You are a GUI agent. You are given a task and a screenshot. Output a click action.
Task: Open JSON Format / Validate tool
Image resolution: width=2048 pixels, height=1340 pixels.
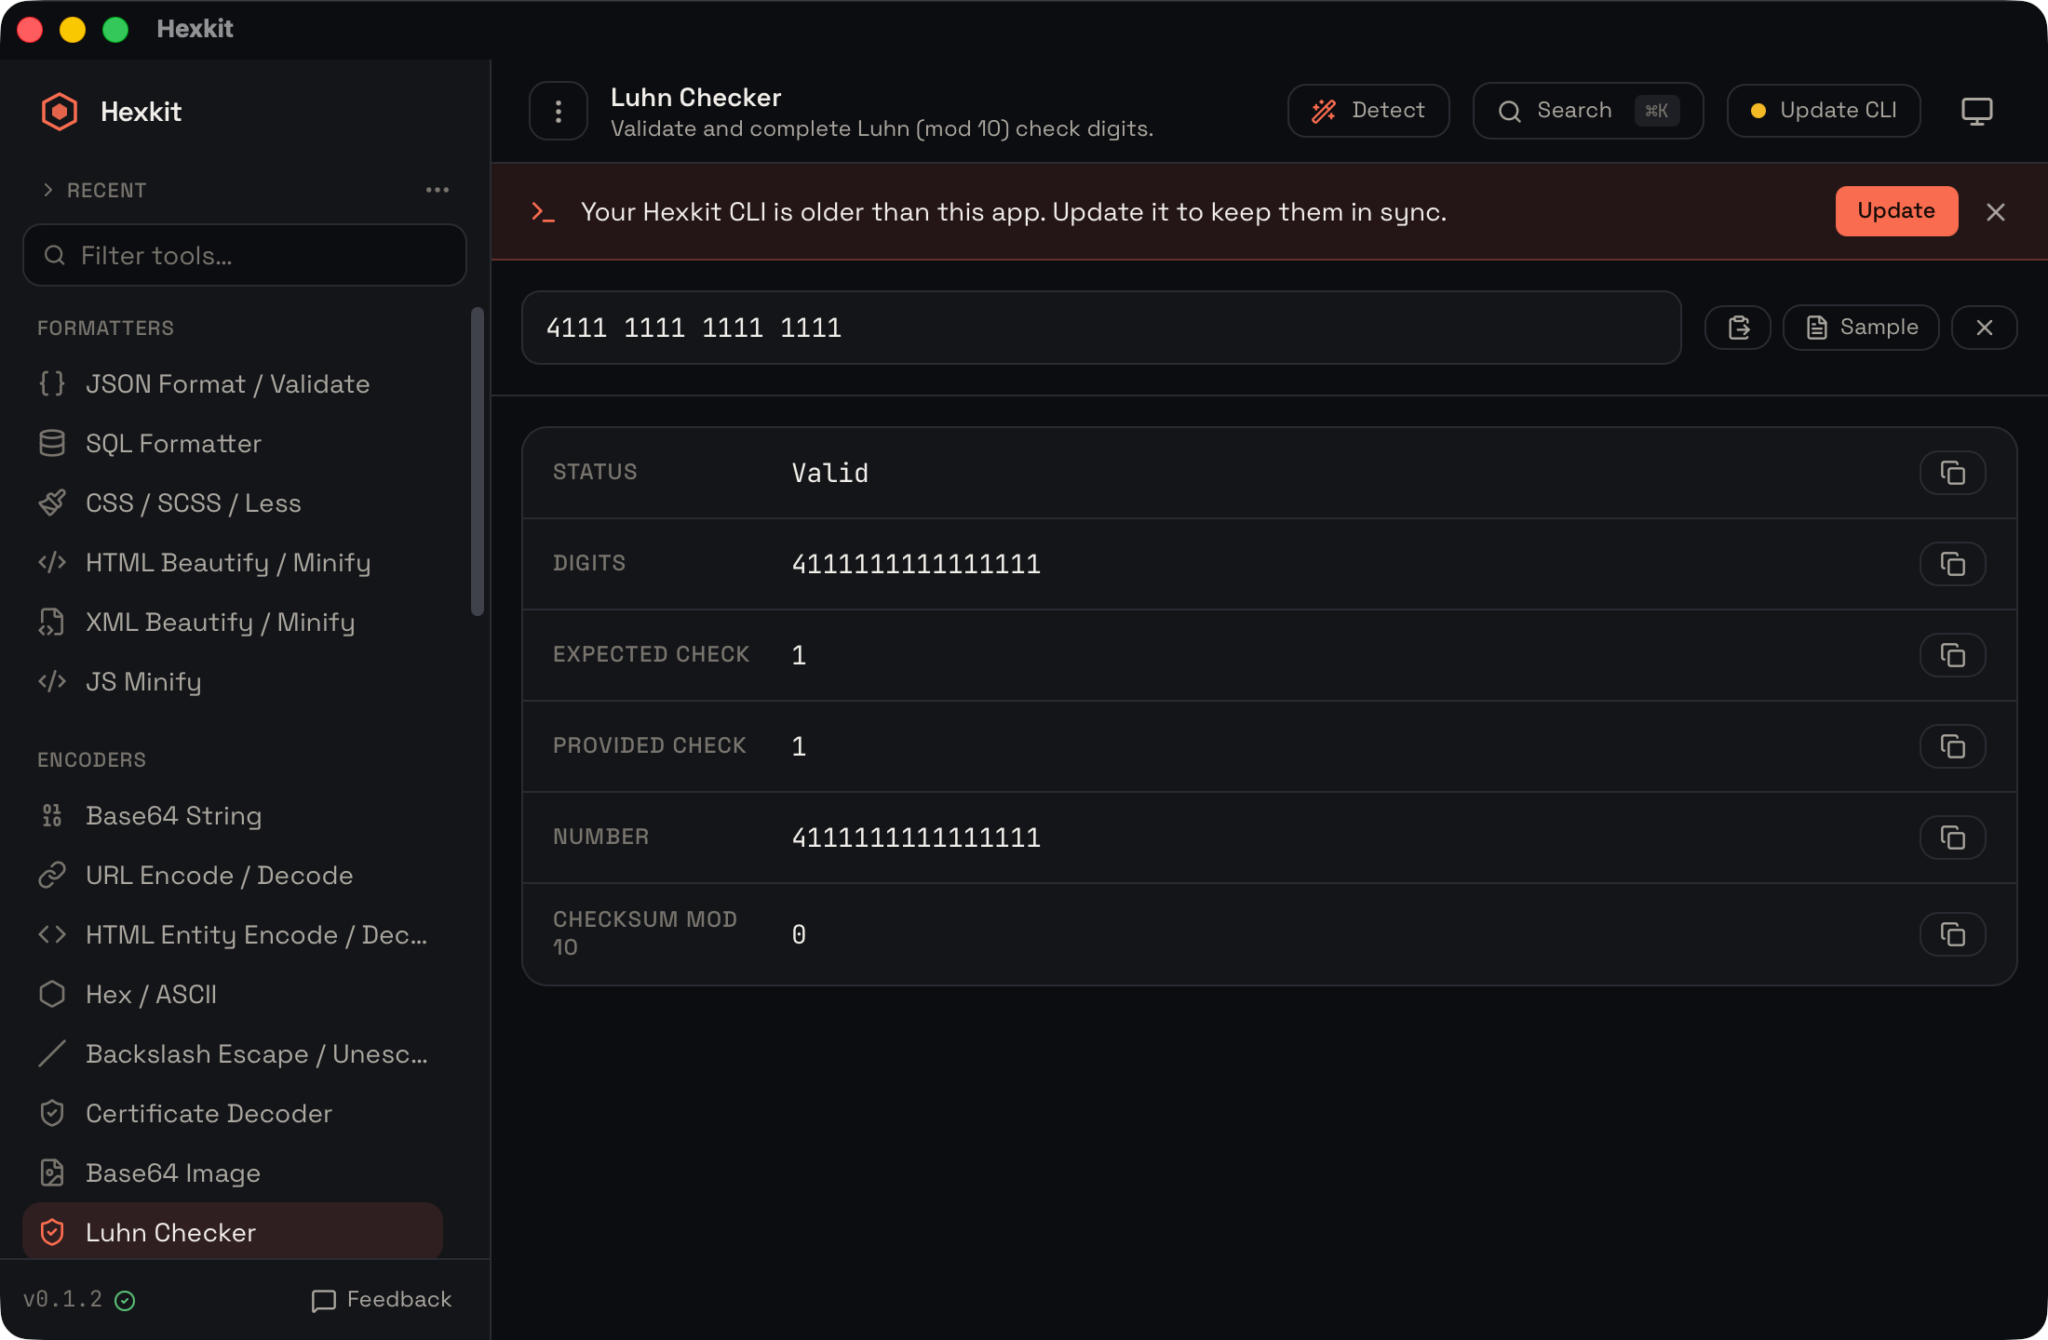click(x=233, y=384)
